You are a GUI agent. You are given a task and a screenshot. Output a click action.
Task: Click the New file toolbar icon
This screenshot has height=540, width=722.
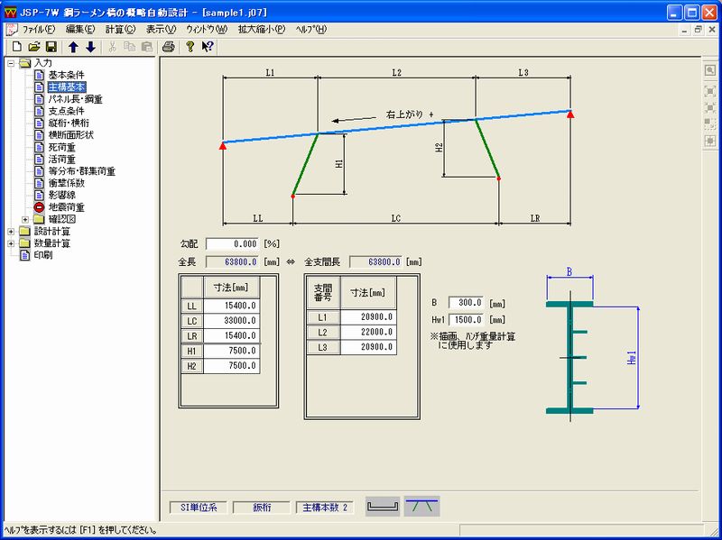[16, 47]
